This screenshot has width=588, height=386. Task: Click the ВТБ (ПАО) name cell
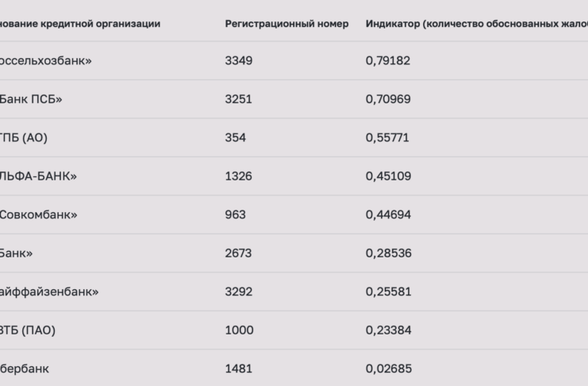click(x=27, y=330)
